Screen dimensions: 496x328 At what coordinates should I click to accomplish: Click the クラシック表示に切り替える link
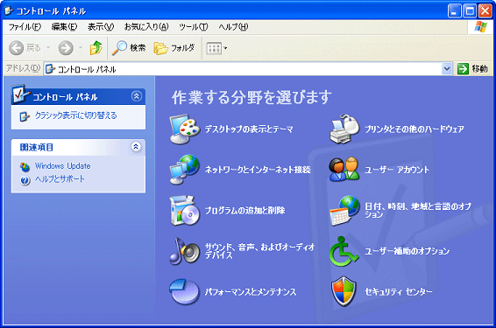[x=75, y=115]
